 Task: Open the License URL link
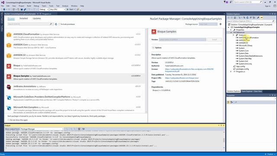coord(189,70)
